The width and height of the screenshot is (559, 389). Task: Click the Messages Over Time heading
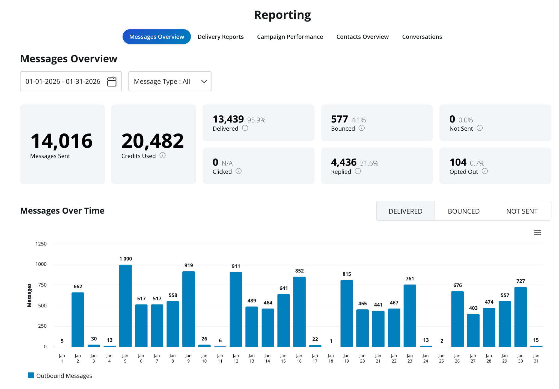pos(62,211)
